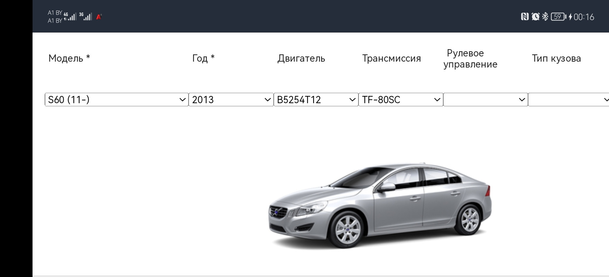Tap the 00:16 clock in status bar
The image size is (609, 277).
(x=584, y=17)
